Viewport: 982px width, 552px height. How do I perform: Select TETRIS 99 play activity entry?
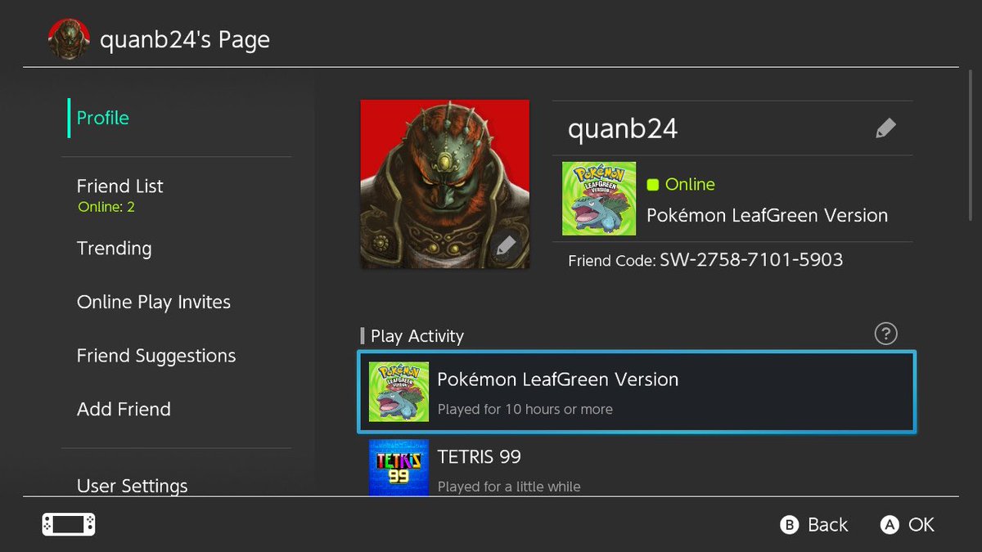pyautogui.click(x=637, y=466)
